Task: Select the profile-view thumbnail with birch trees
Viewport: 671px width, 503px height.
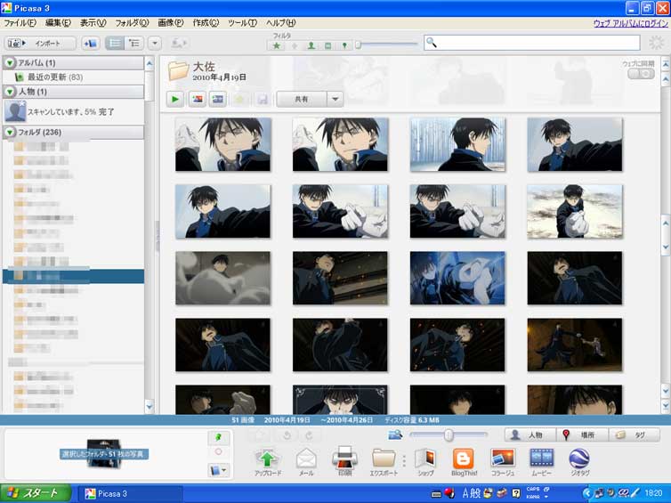Action: [x=457, y=145]
